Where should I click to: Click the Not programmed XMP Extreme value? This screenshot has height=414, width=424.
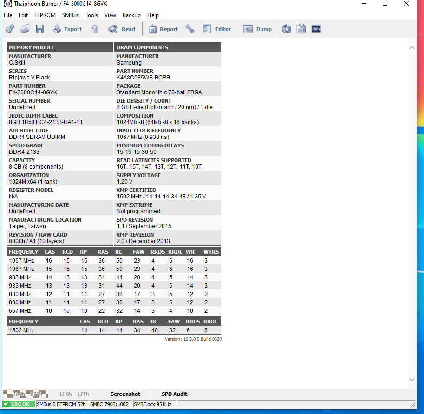pos(138,211)
